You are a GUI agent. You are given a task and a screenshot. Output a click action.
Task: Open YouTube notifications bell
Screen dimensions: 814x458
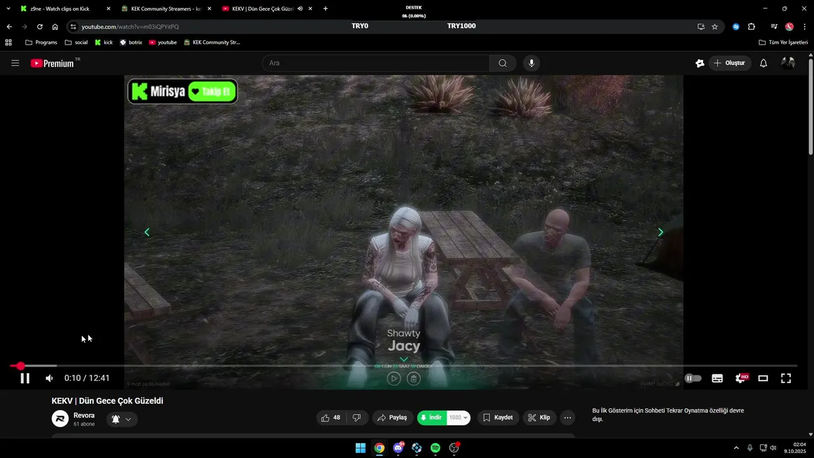pyautogui.click(x=764, y=63)
